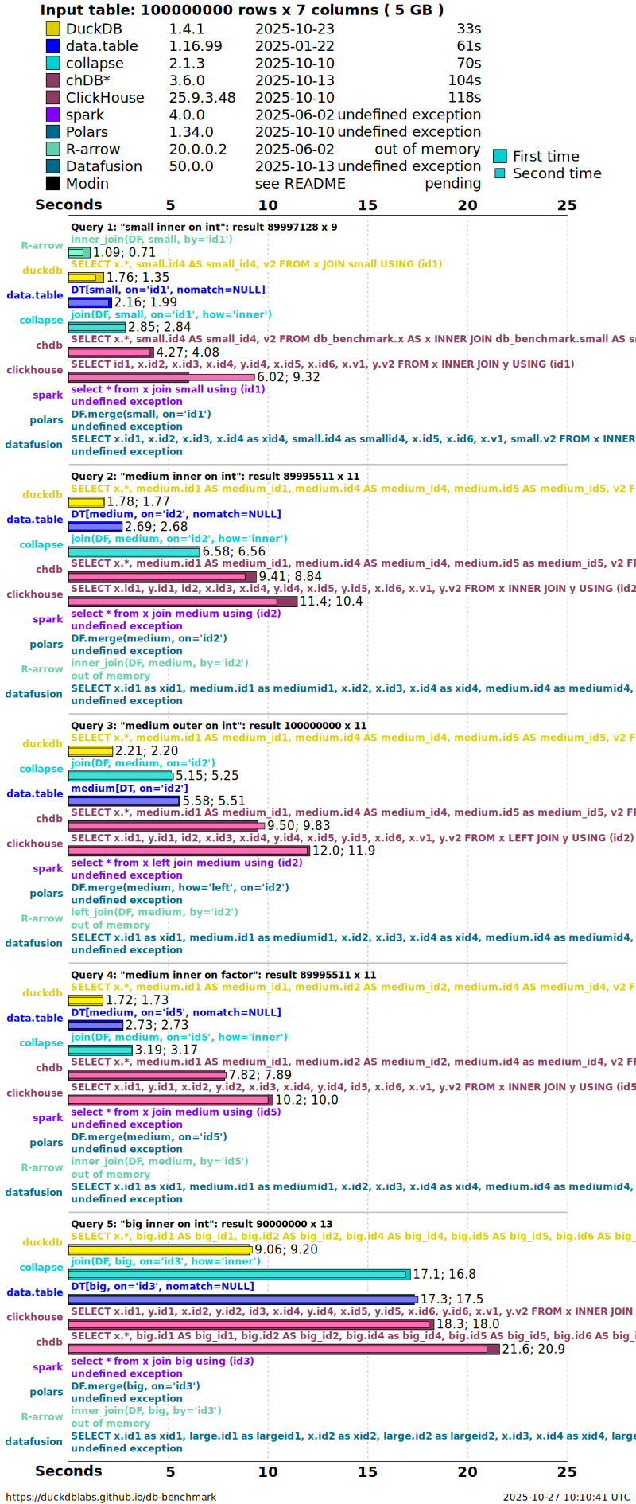Click the DuckDB total time '33s'

tap(469, 29)
